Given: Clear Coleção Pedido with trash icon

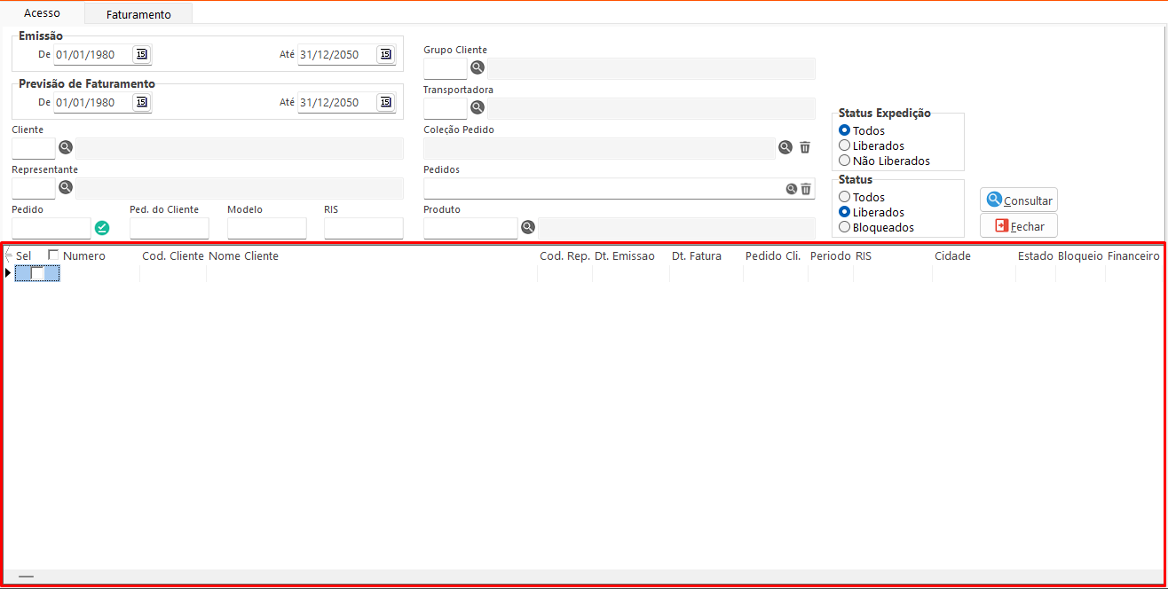Looking at the screenshot, I should click(805, 147).
